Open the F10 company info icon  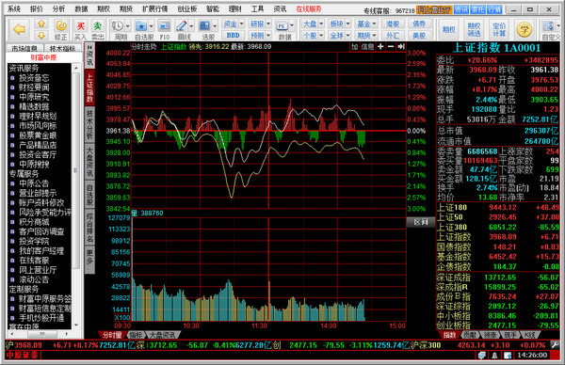click(164, 26)
